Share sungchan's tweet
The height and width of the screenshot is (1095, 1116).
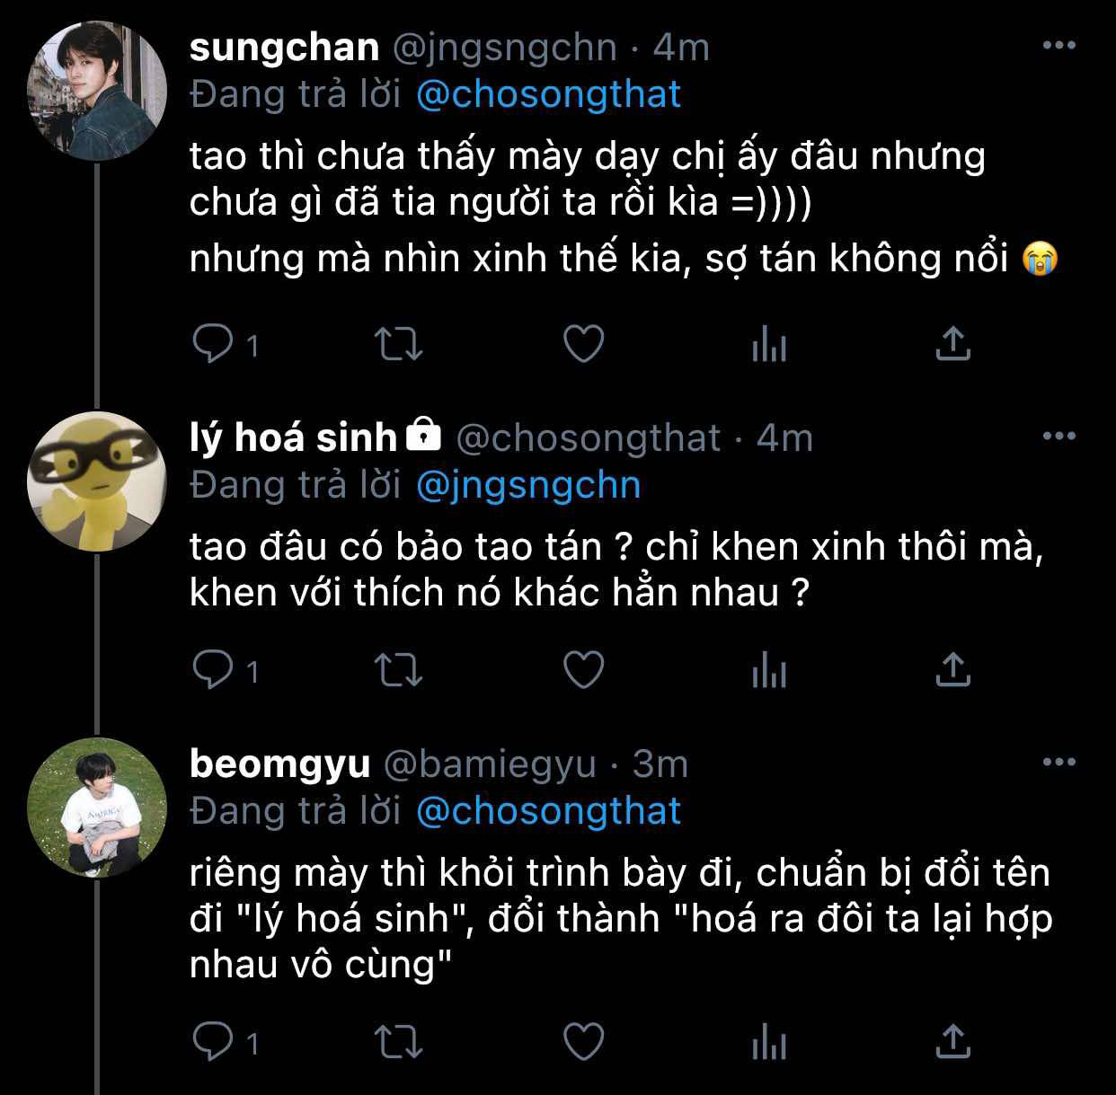(x=953, y=343)
